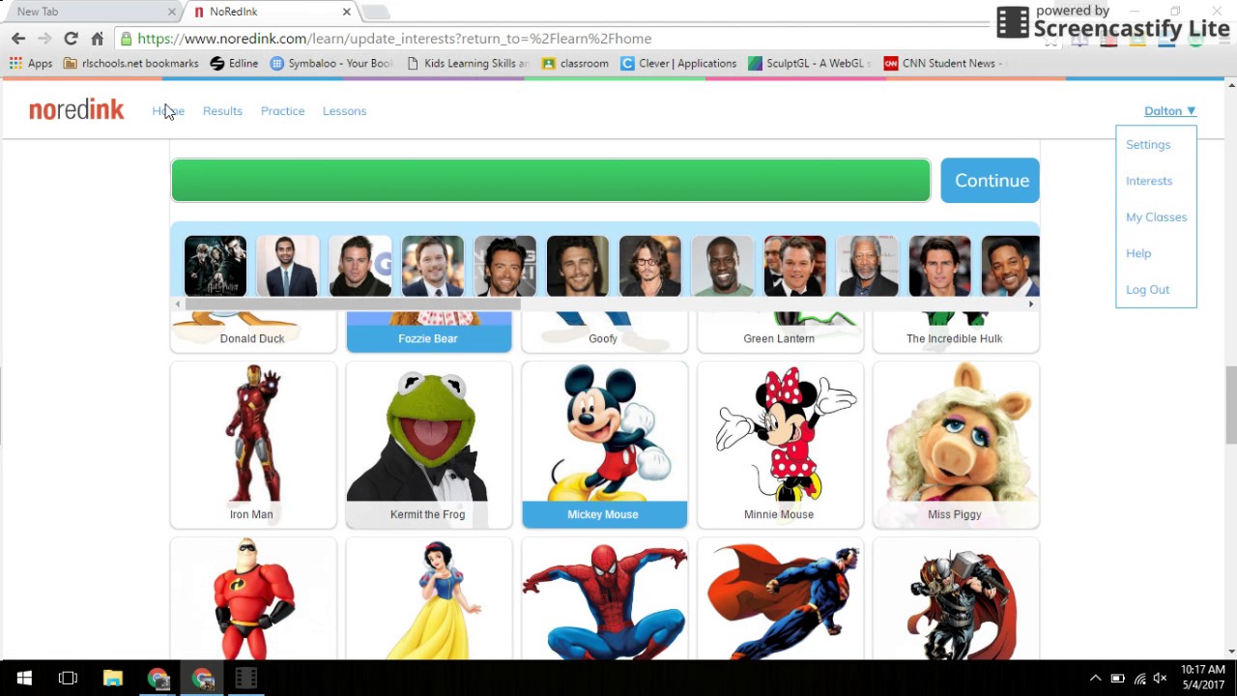Open File Explorer from the taskbar
Viewport: 1237px width, 696px height.
113,678
